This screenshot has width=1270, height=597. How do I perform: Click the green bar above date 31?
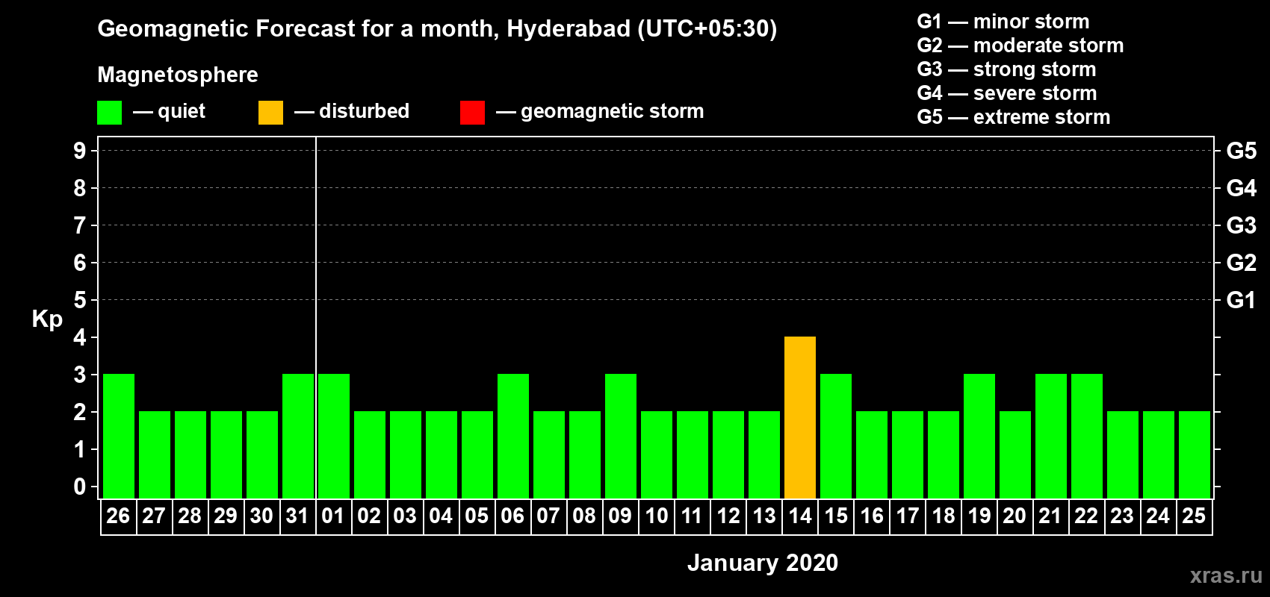[298, 437]
